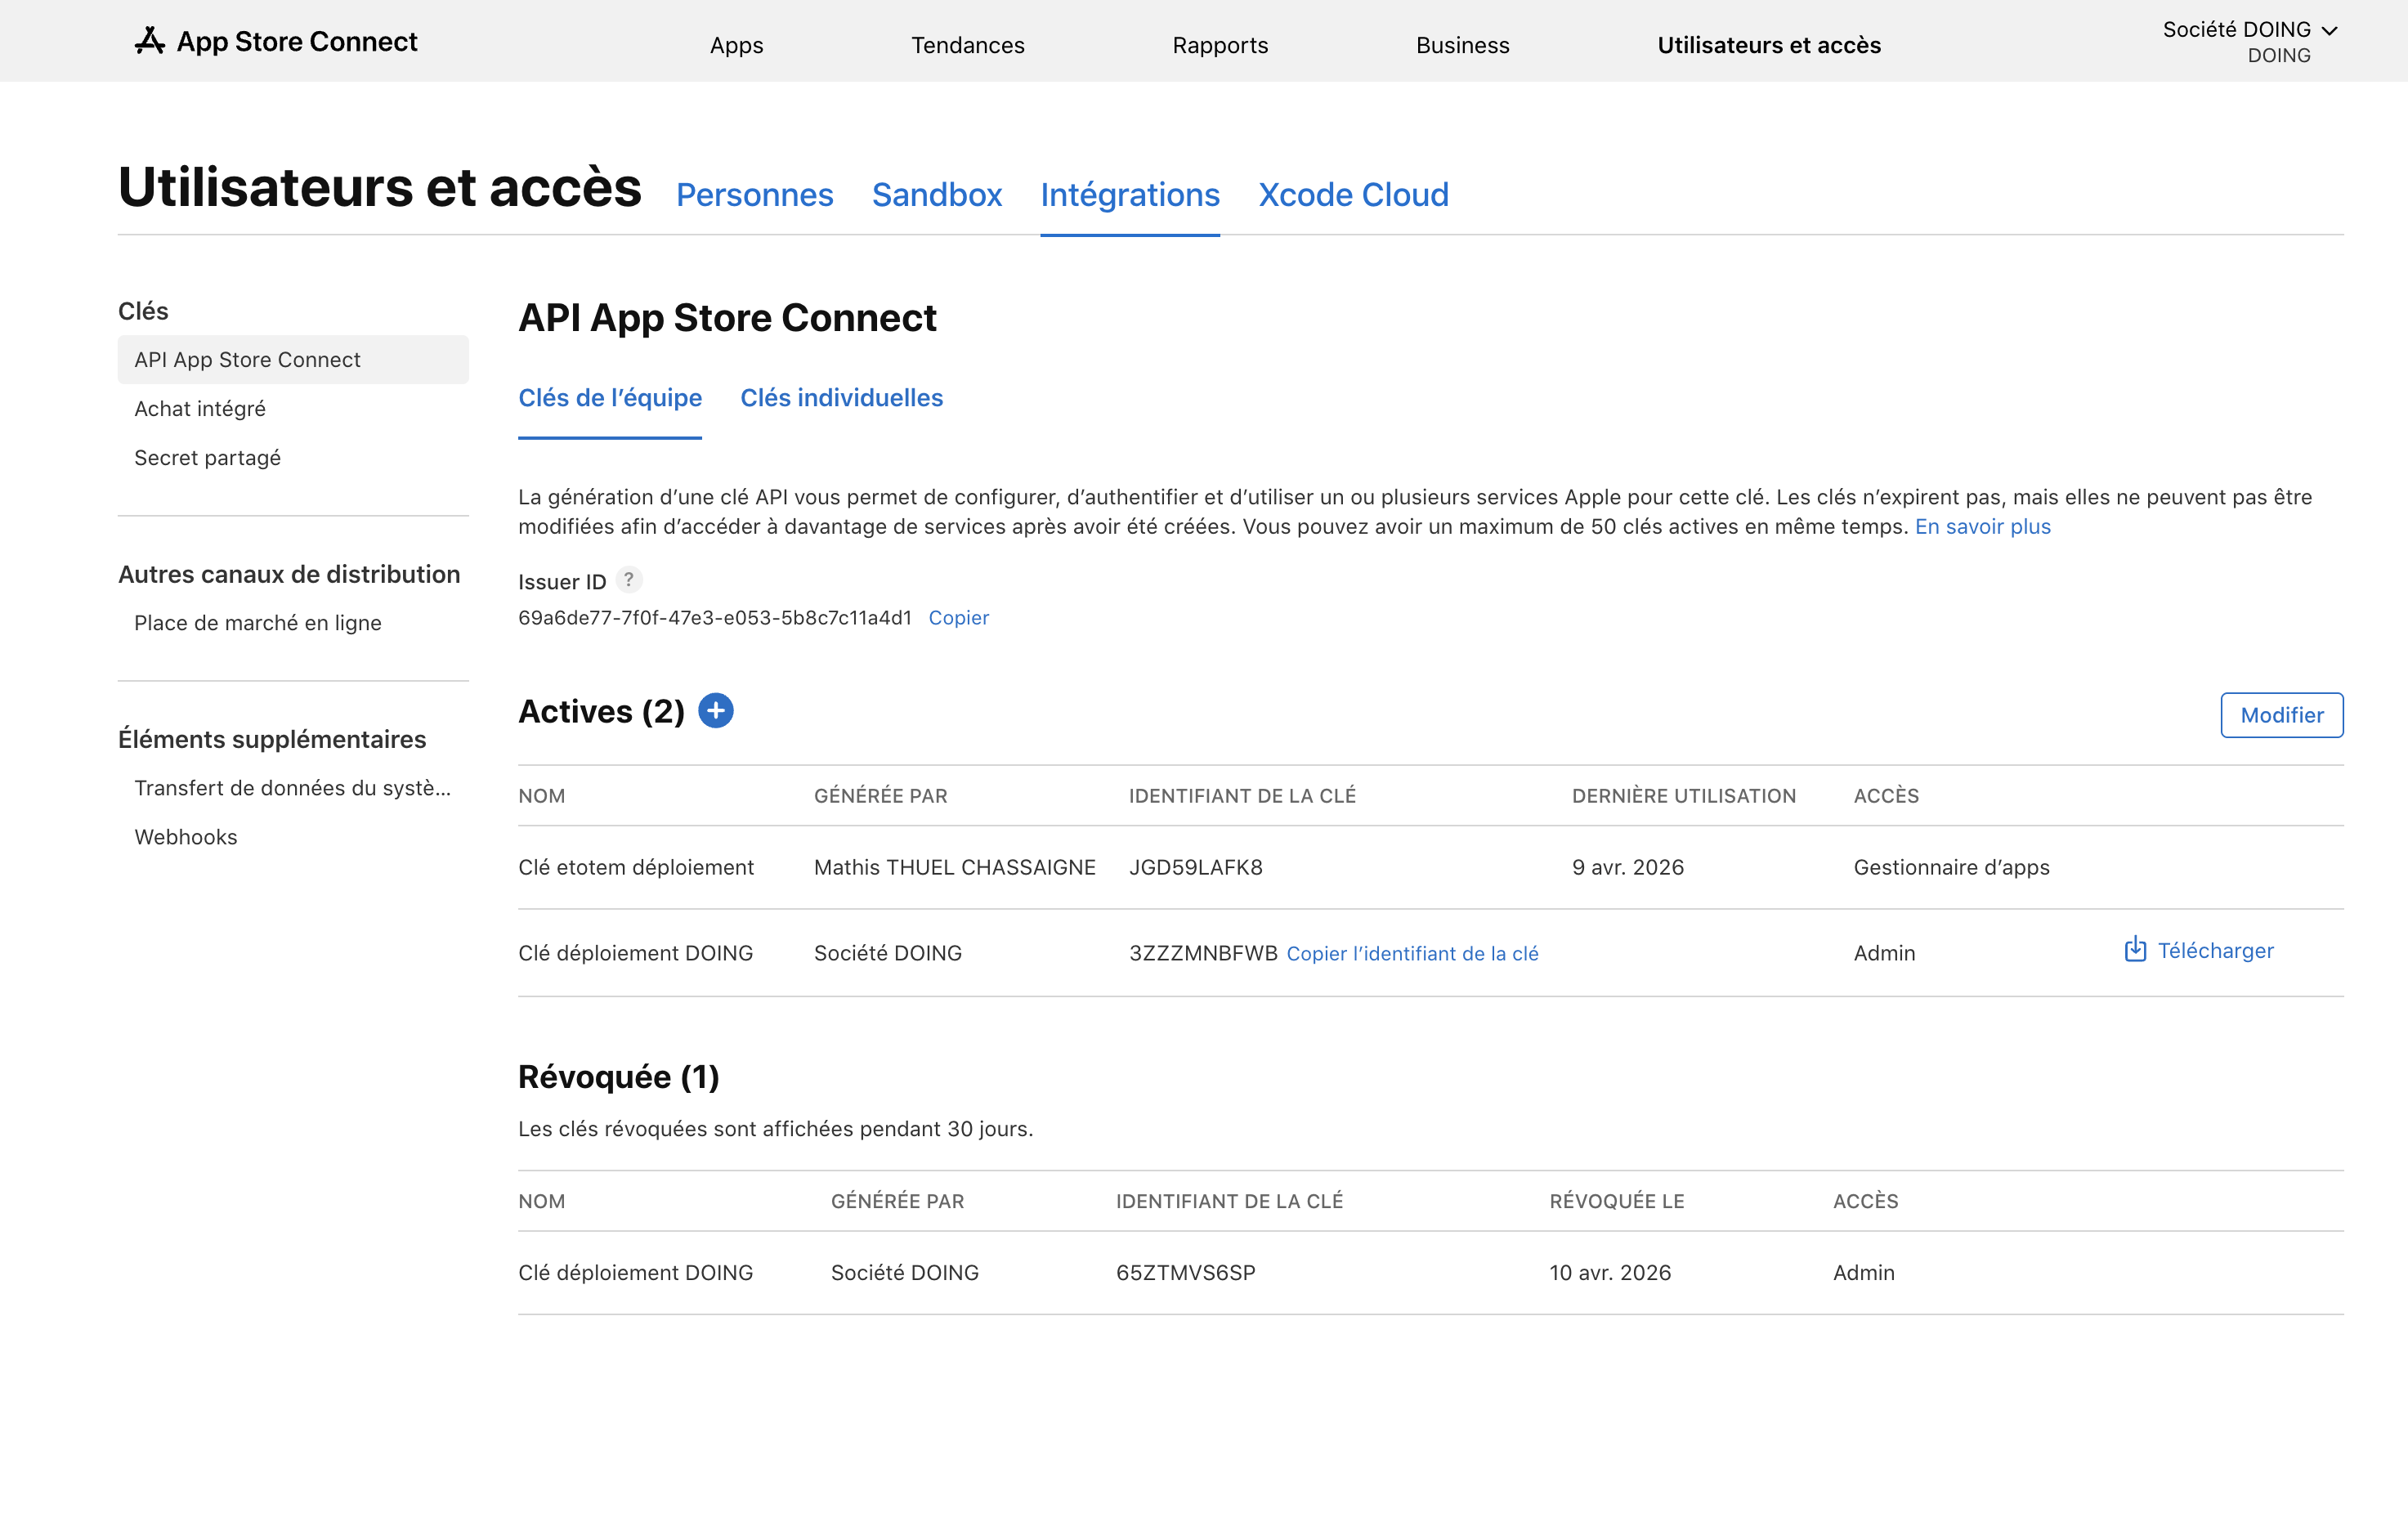This screenshot has height=1540, width=2408.
Task: Click revoked key identifier 65ZTMVS6SP
Action: pos(1185,1272)
